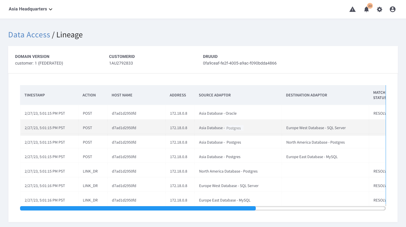The height and width of the screenshot is (227, 406).
Task: Click the domain version customer: 1 (FEDERATED)
Action: (x=39, y=63)
